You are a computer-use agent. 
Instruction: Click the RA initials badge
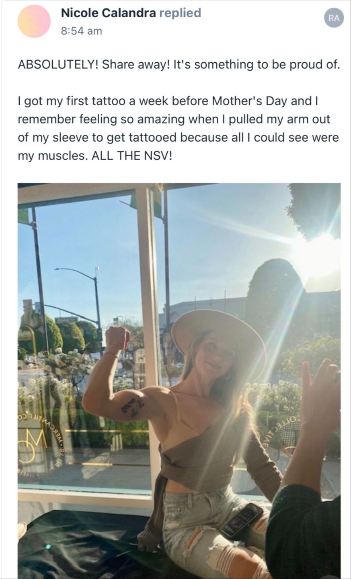point(334,18)
